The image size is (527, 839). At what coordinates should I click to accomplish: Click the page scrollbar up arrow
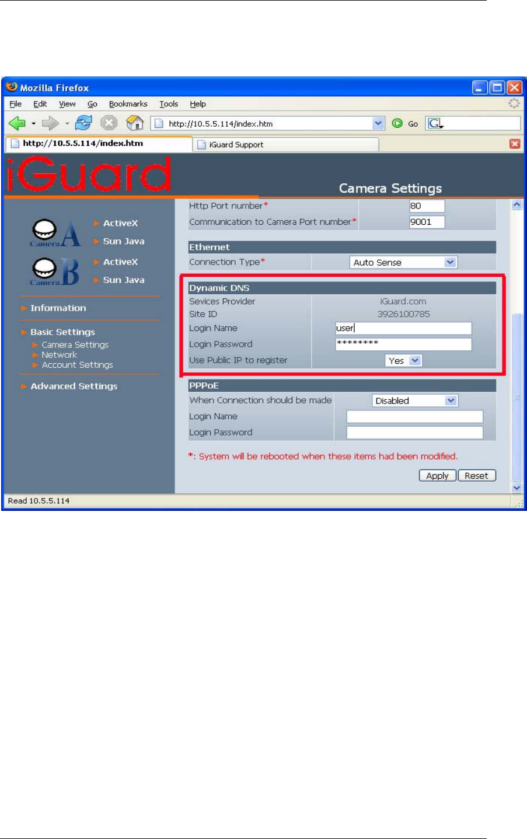pos(516,205)
